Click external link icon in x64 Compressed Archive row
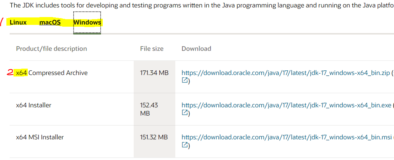Image resolution: width=394 pixels, height=160 pixels. coord(185,80)
